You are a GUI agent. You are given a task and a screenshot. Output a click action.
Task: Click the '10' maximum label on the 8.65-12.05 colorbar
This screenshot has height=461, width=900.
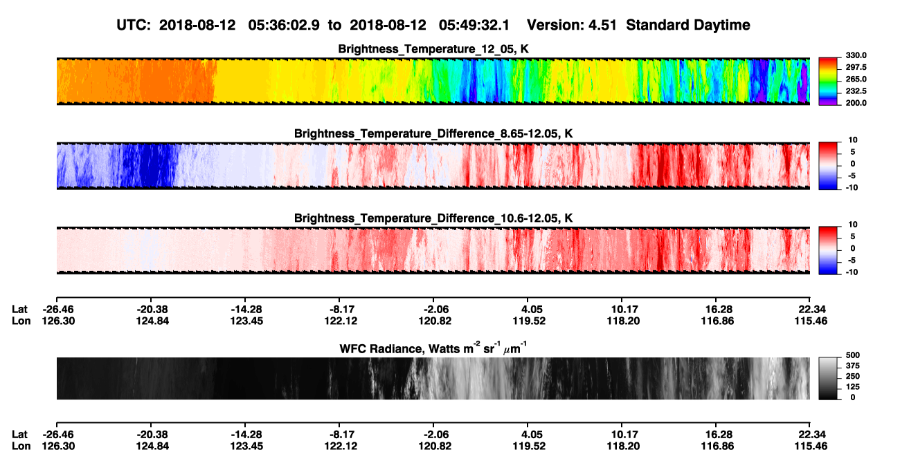tap(854, 140)
